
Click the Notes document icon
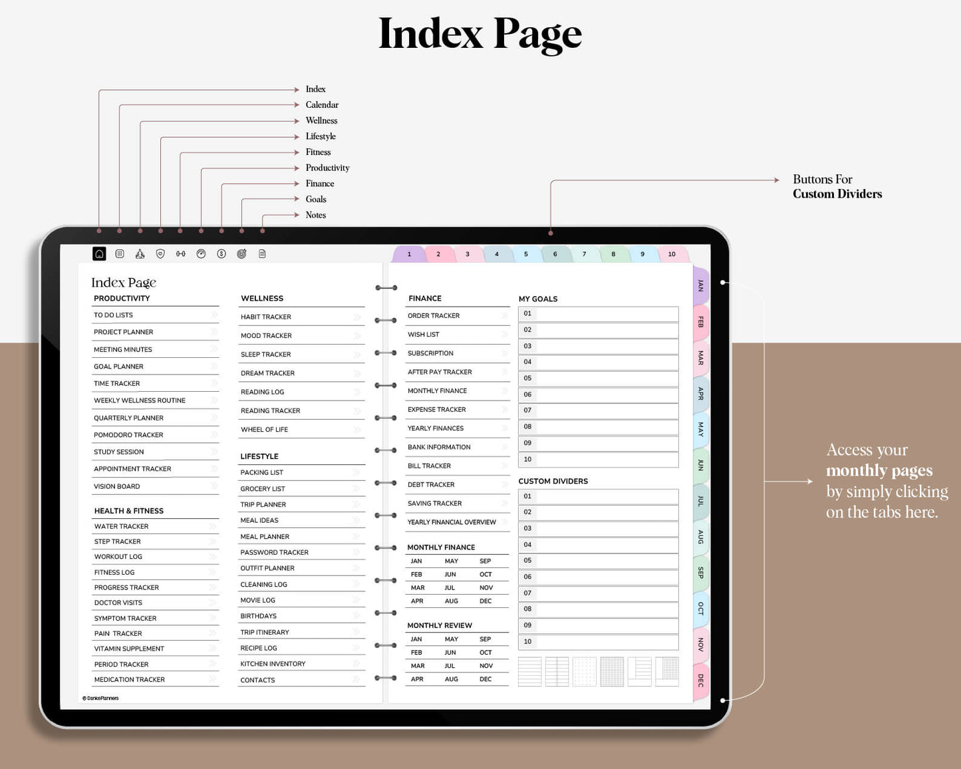(x=262, y=253)
